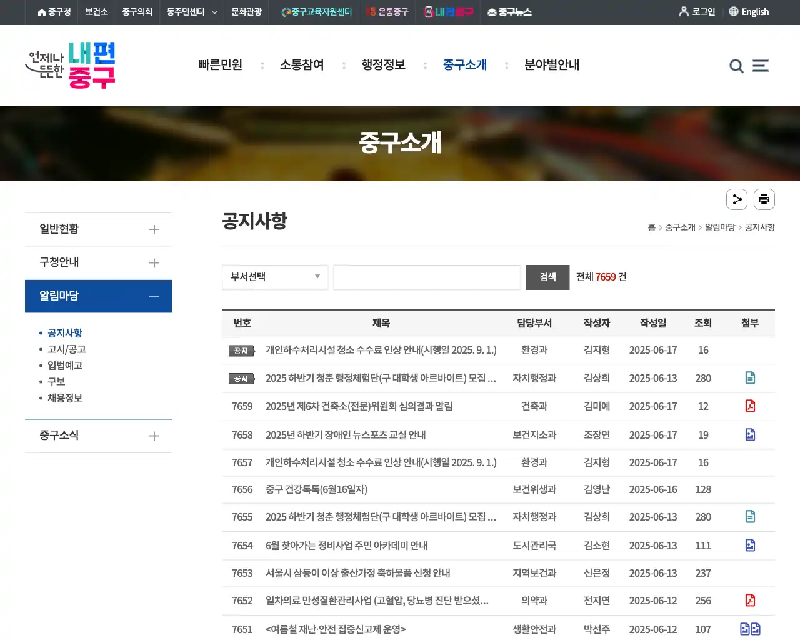Open row 7657 개인하수처리시설 notice

(381, 462)
